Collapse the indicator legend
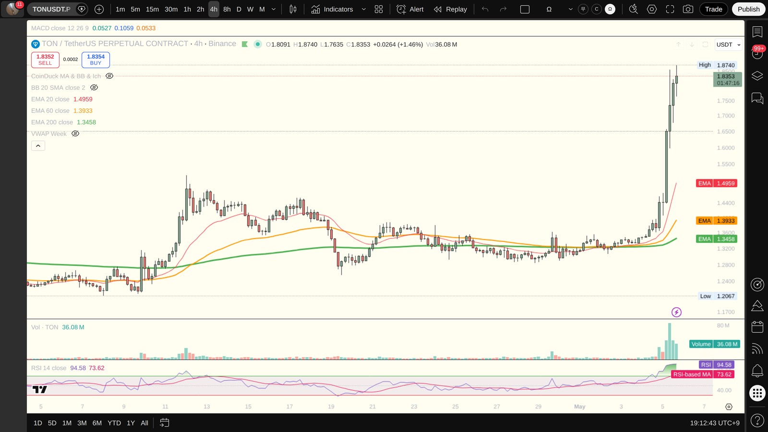 [x=38, y=145]
